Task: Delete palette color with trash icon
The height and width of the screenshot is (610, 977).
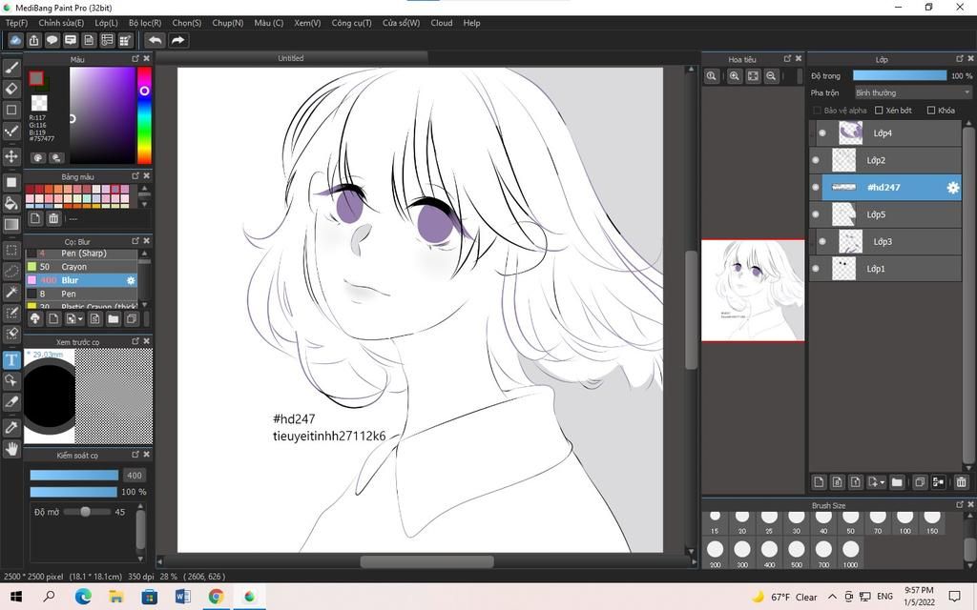Action: (x=53, y=218)
